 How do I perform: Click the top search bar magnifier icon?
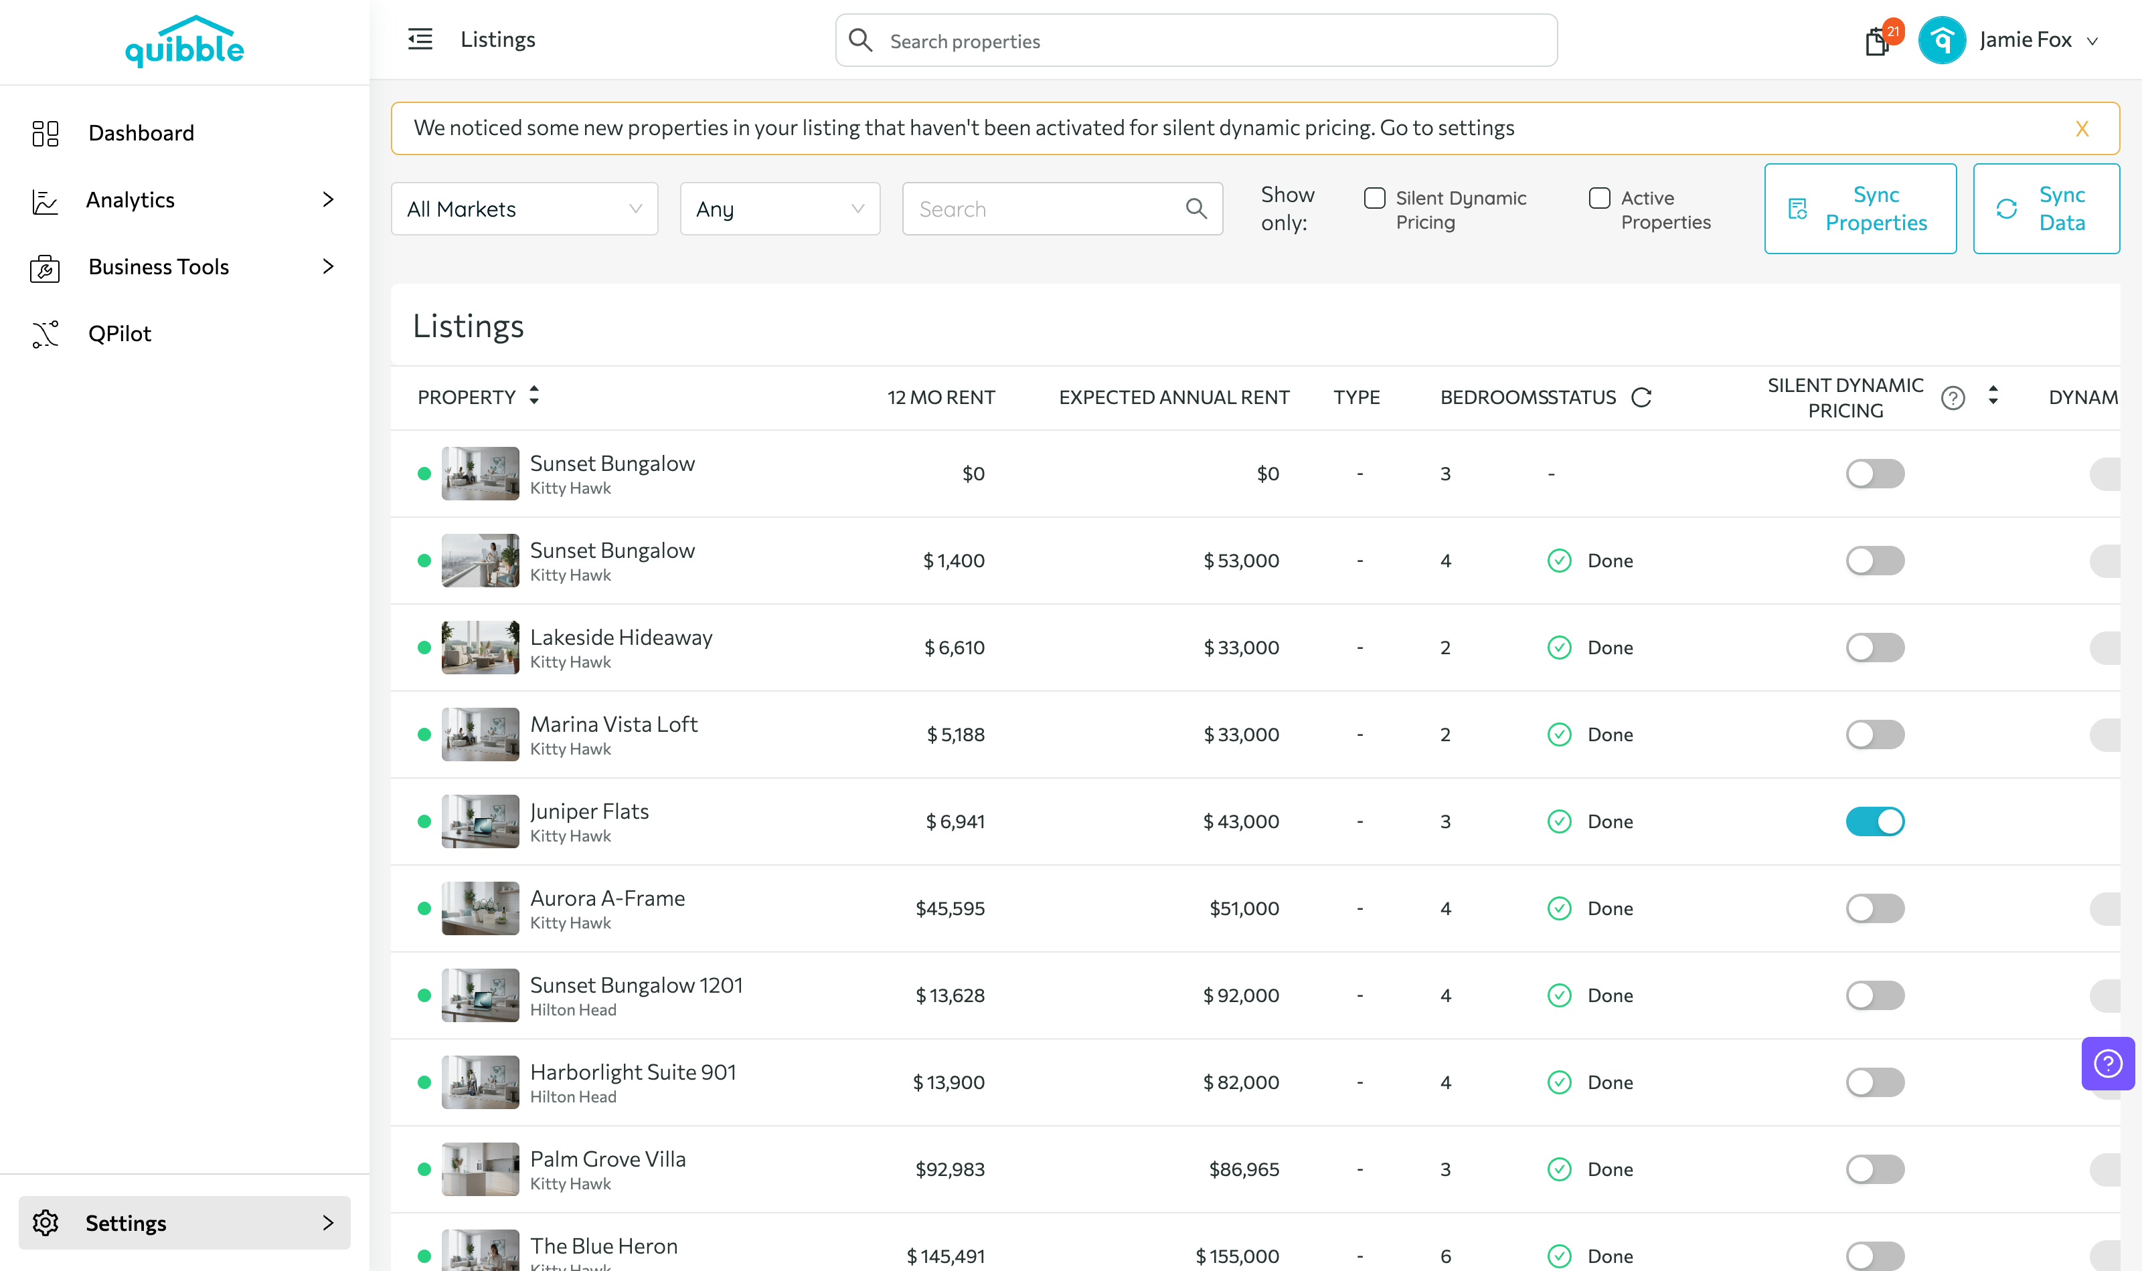[x=860, y=40]
